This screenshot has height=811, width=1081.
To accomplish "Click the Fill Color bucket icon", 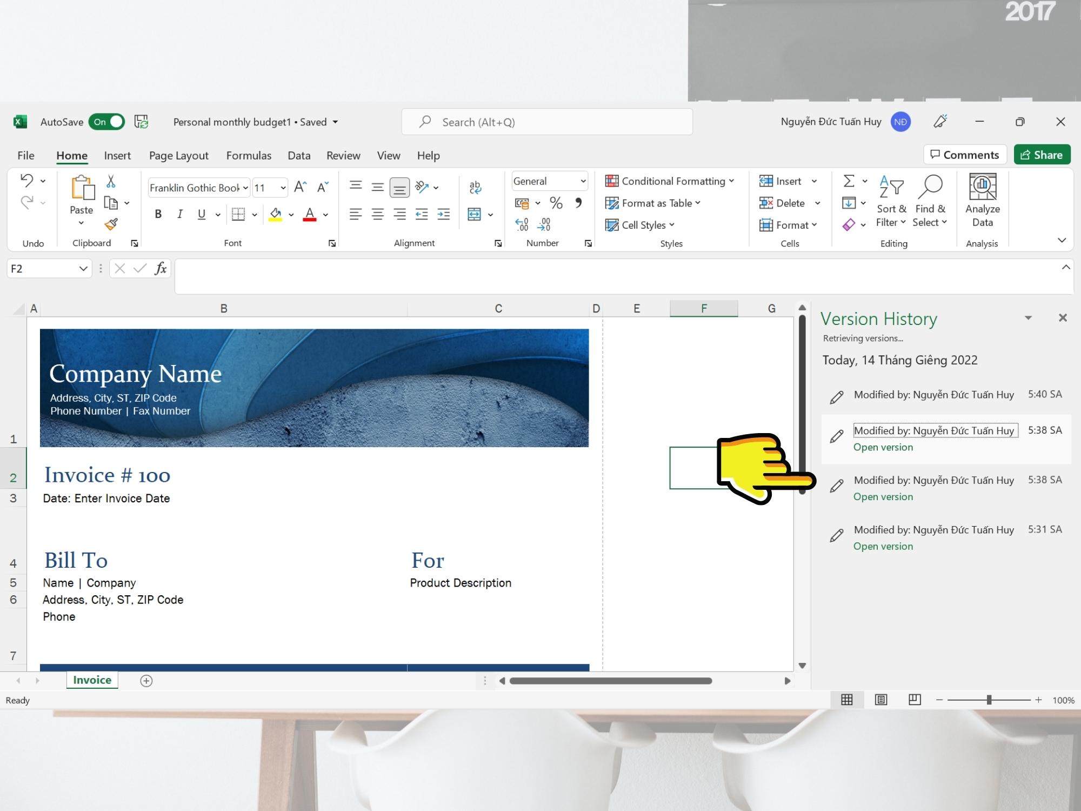I will coord(276,214).
